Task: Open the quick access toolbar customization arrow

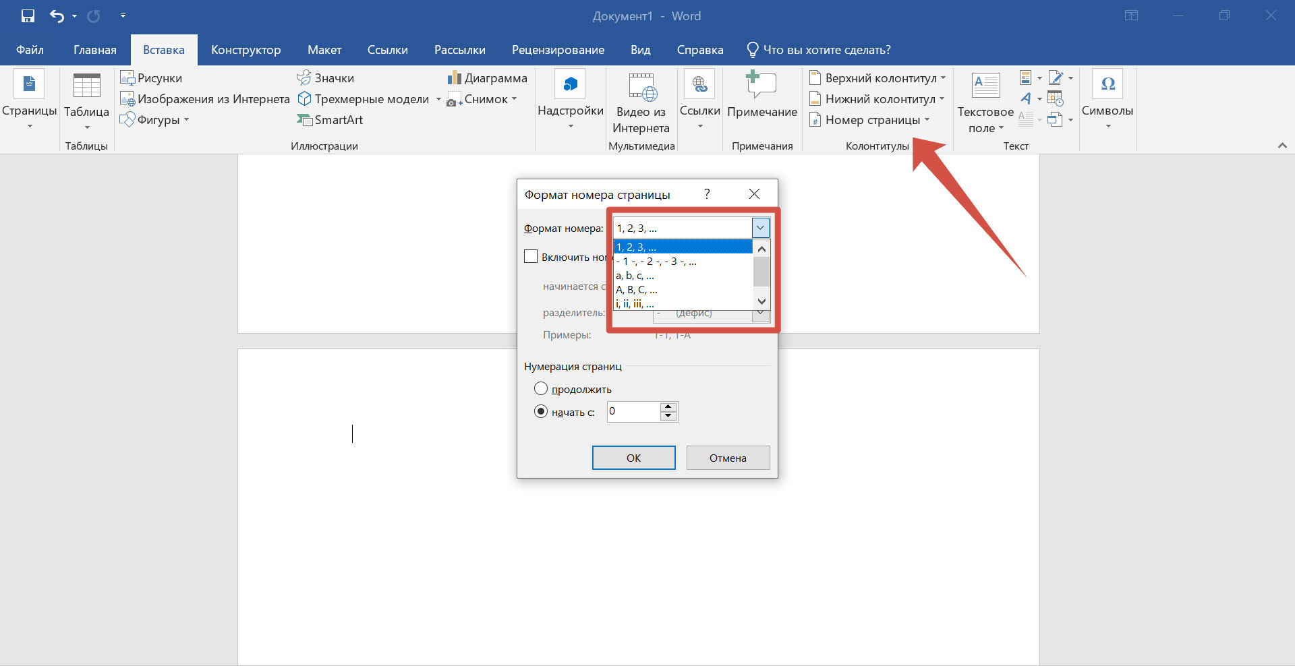Action: coord(123,16)
